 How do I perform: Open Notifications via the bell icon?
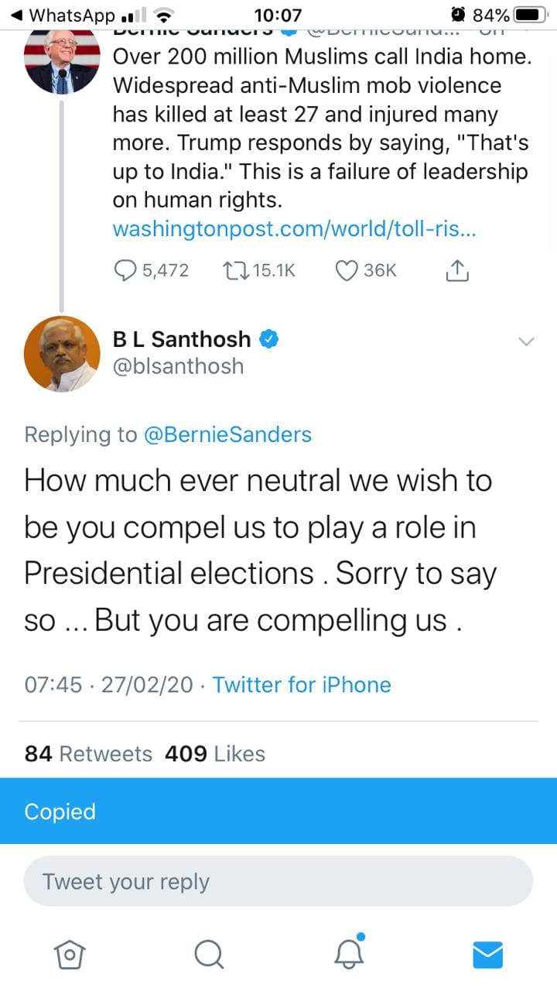[348, 957]
